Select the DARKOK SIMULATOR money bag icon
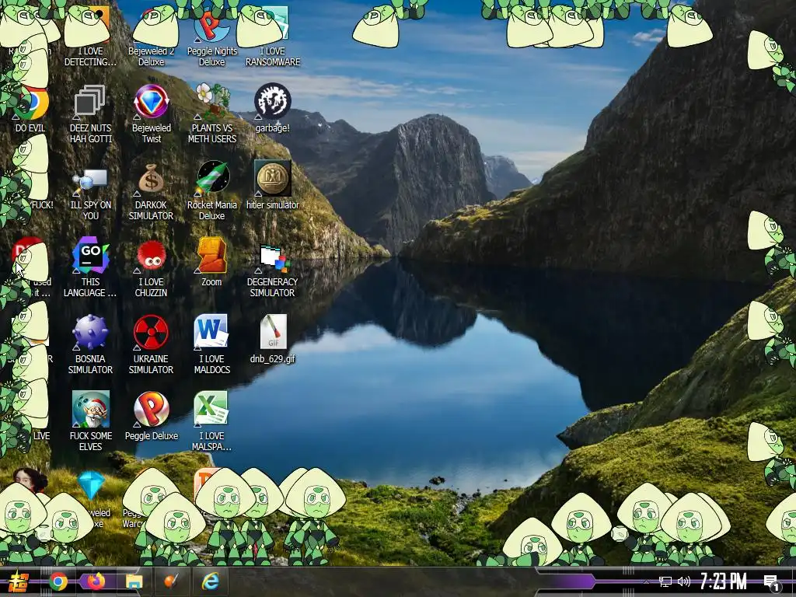Viewport: 796px width, 597px height. [x=151, y=178]
